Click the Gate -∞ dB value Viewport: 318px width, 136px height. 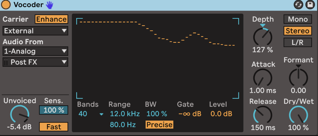click(190, 114)
